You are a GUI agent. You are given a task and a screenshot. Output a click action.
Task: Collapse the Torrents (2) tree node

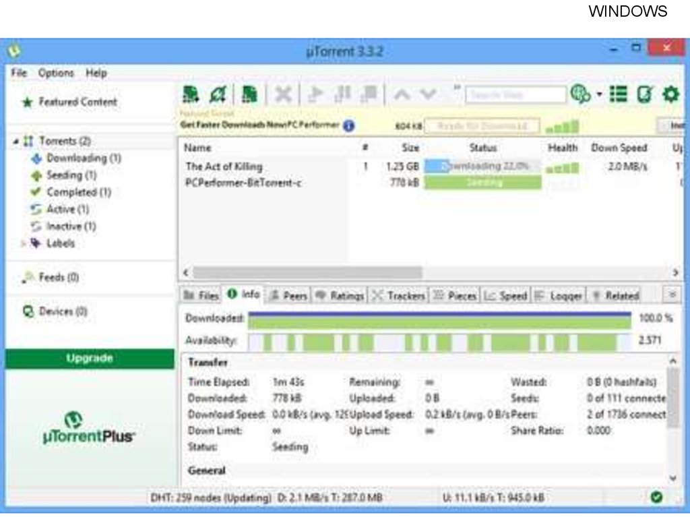[x=15, y=142]
